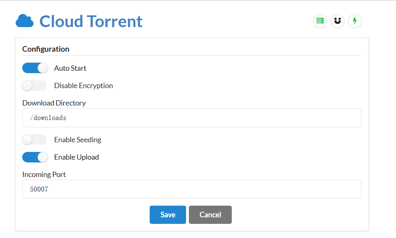Click the Cloud Torrent title text
The width and height of the screenshot is (396, 238).
tap(91, 21)
